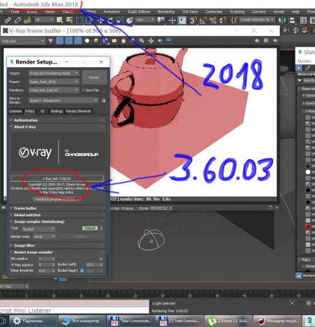
Task: Click the Use Pivot Point Center icon
Action: (161, 20)
